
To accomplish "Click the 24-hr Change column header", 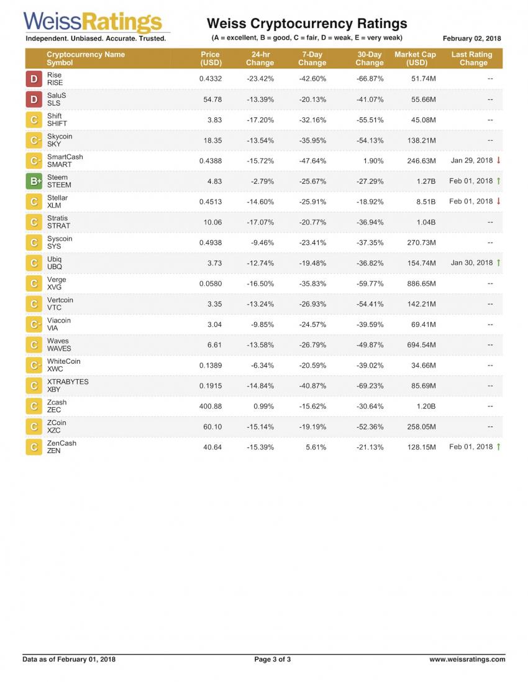I will pos(260,58).
